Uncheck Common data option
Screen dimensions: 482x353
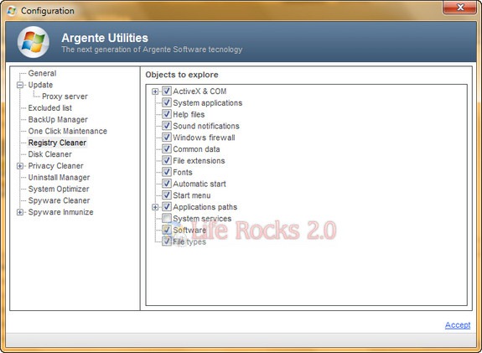[x=167, y=149]
